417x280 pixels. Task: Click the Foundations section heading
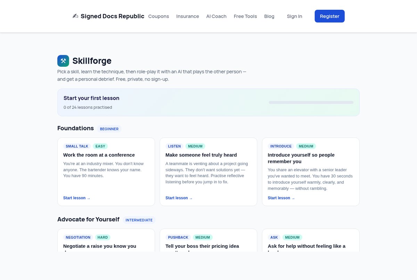[x=75, y=128]
